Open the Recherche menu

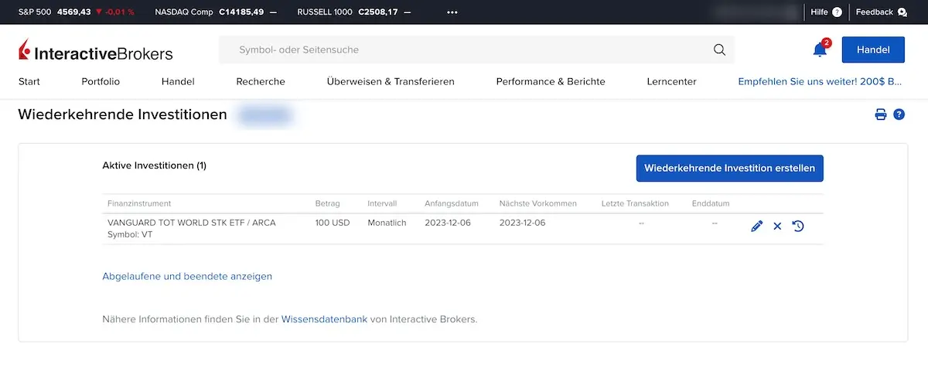pos(261,81)
